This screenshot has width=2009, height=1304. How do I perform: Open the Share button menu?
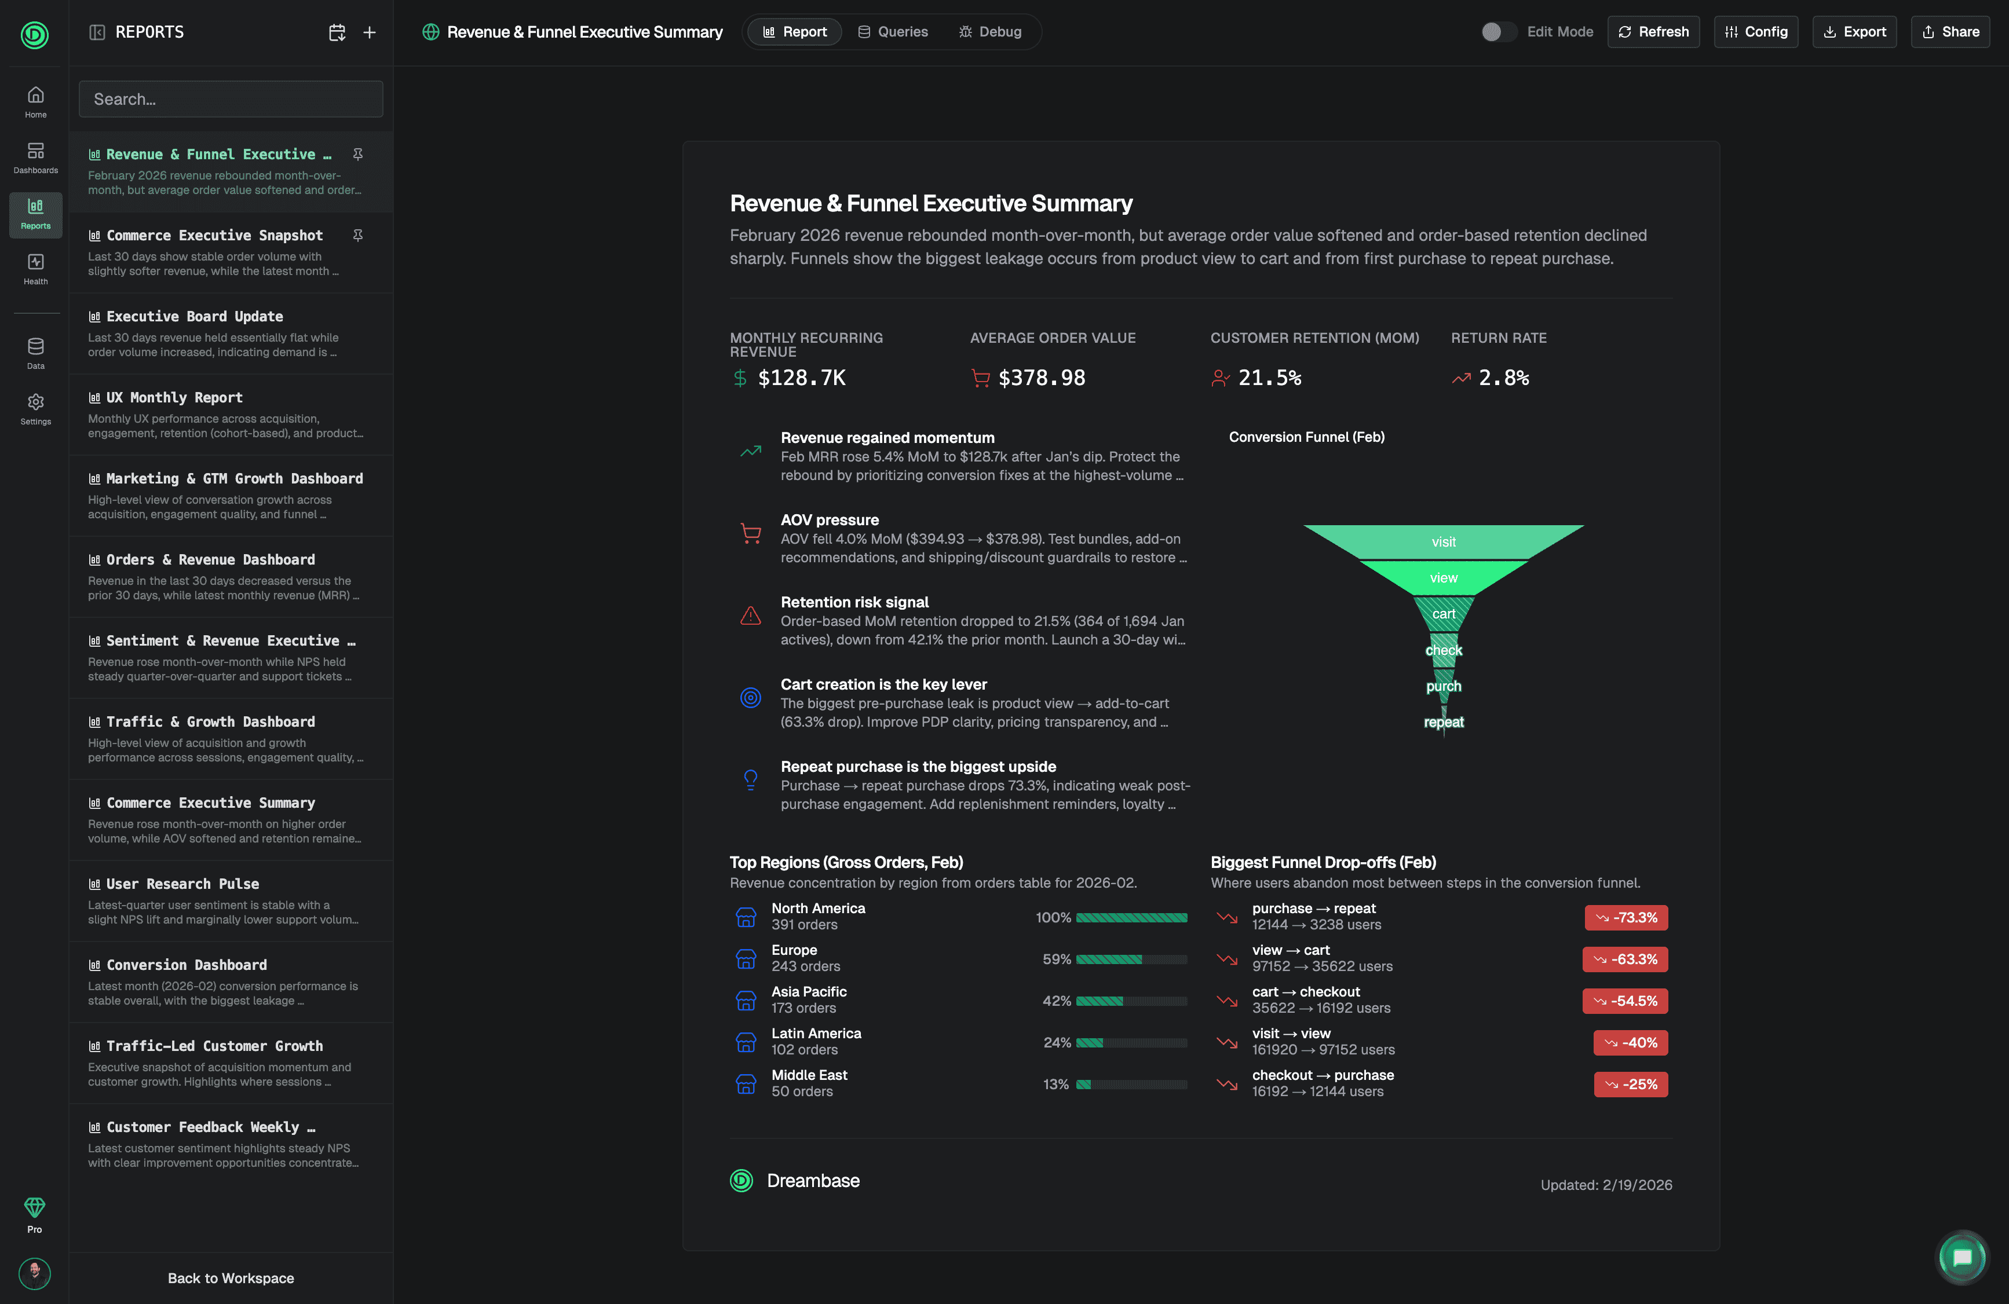tap(1950, 32)
